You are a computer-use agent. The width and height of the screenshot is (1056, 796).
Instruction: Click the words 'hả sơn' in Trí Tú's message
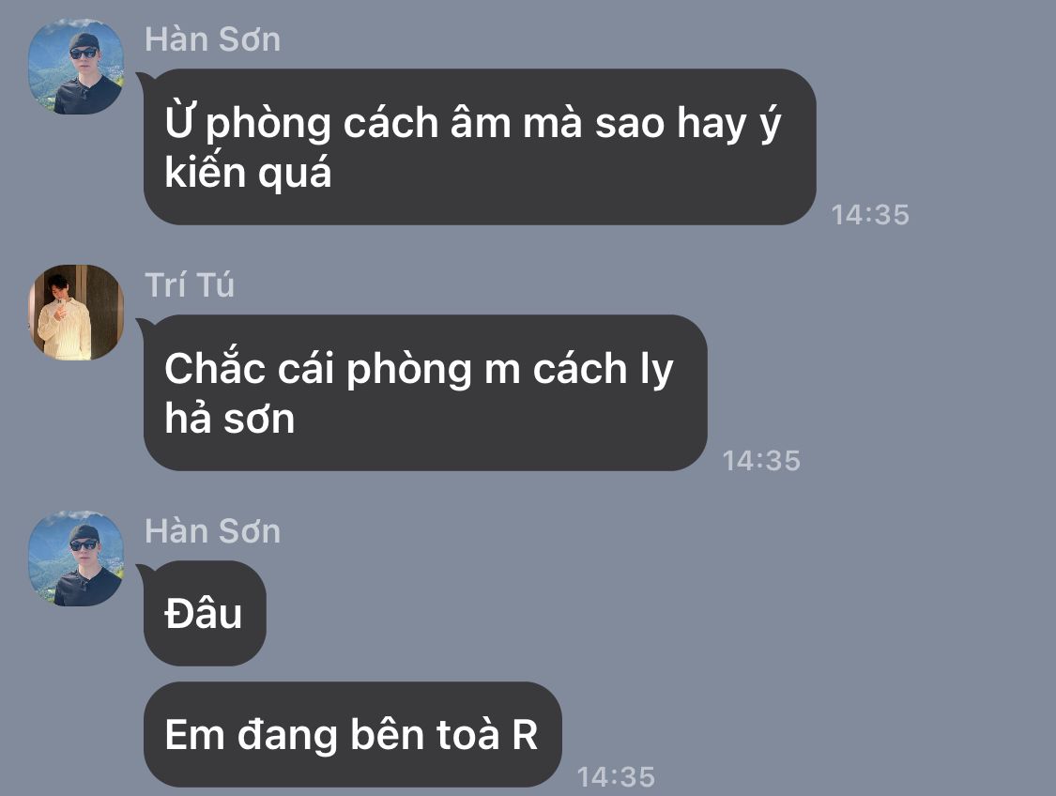click(x=230, y=419)
